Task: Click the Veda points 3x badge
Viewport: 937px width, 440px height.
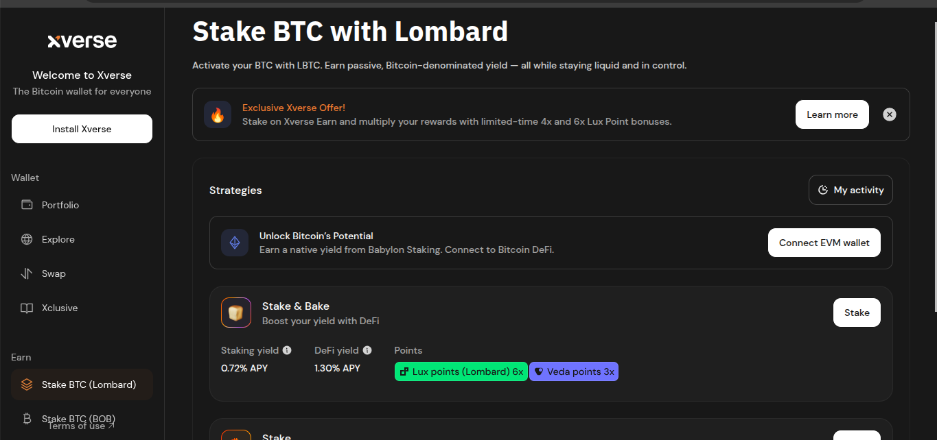Action: point(574,371)
